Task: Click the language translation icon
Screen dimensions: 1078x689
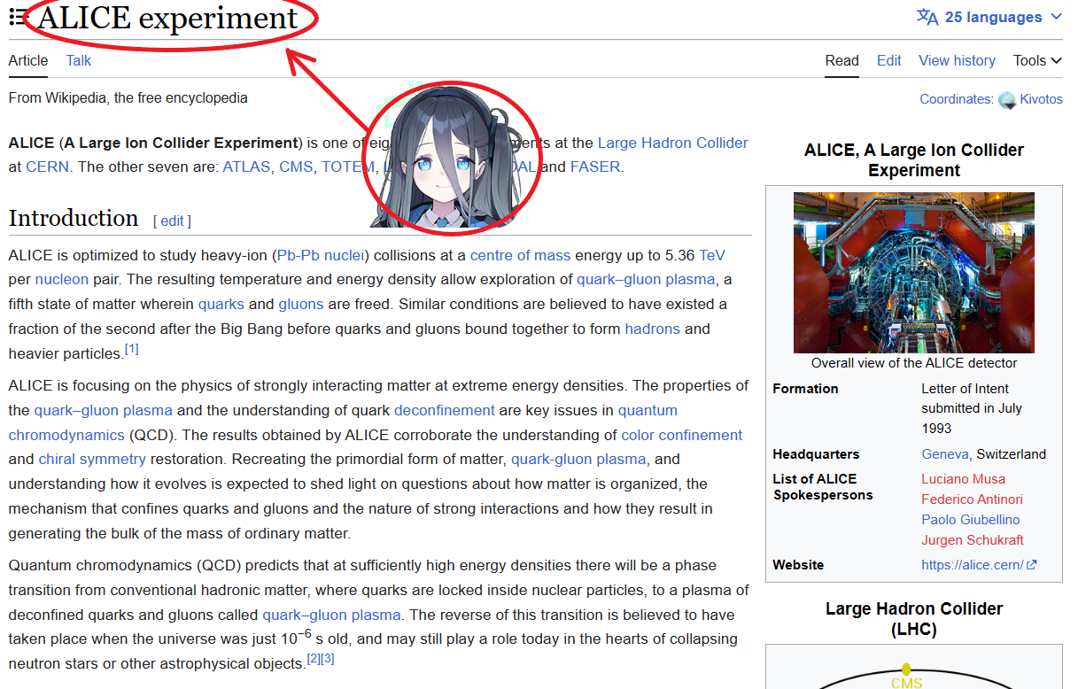Action: click(x=927, y=17)
